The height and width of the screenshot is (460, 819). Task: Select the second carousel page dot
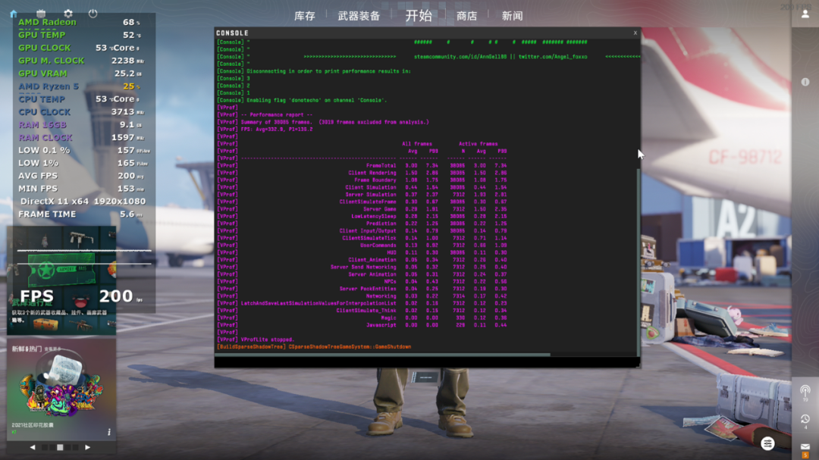52,447
